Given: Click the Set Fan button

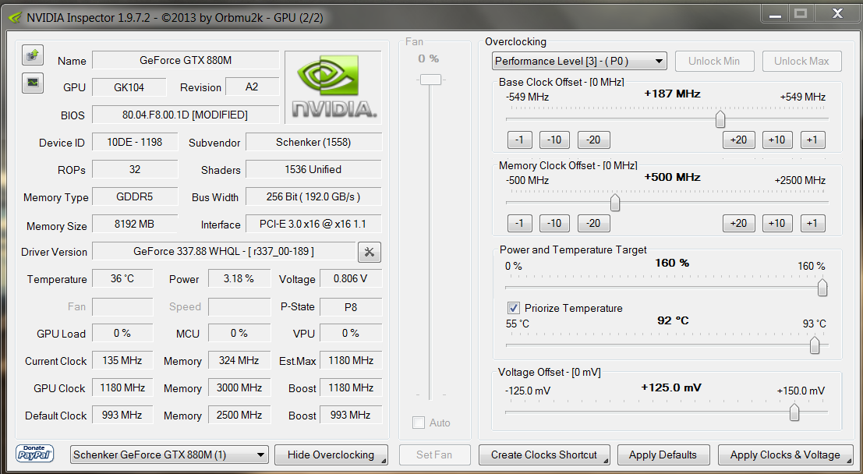Looking at the screenshot, I should click(434, 455).
